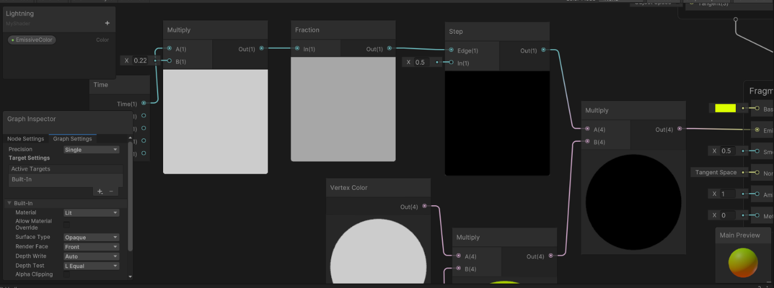Click the Out(1) port on the Fraction node
The height and width of the screenshot is (288, 774).
389,49
